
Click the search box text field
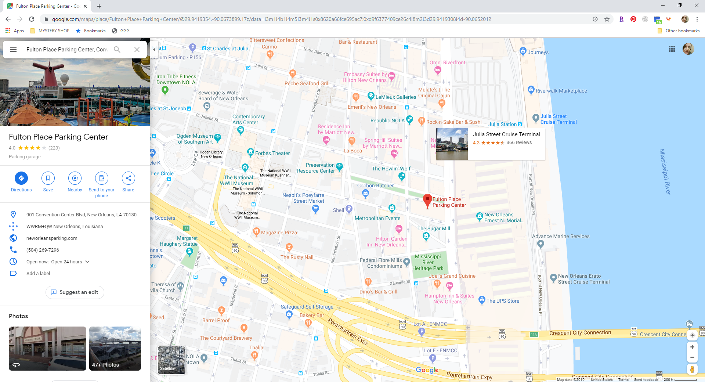coord(67,50)
